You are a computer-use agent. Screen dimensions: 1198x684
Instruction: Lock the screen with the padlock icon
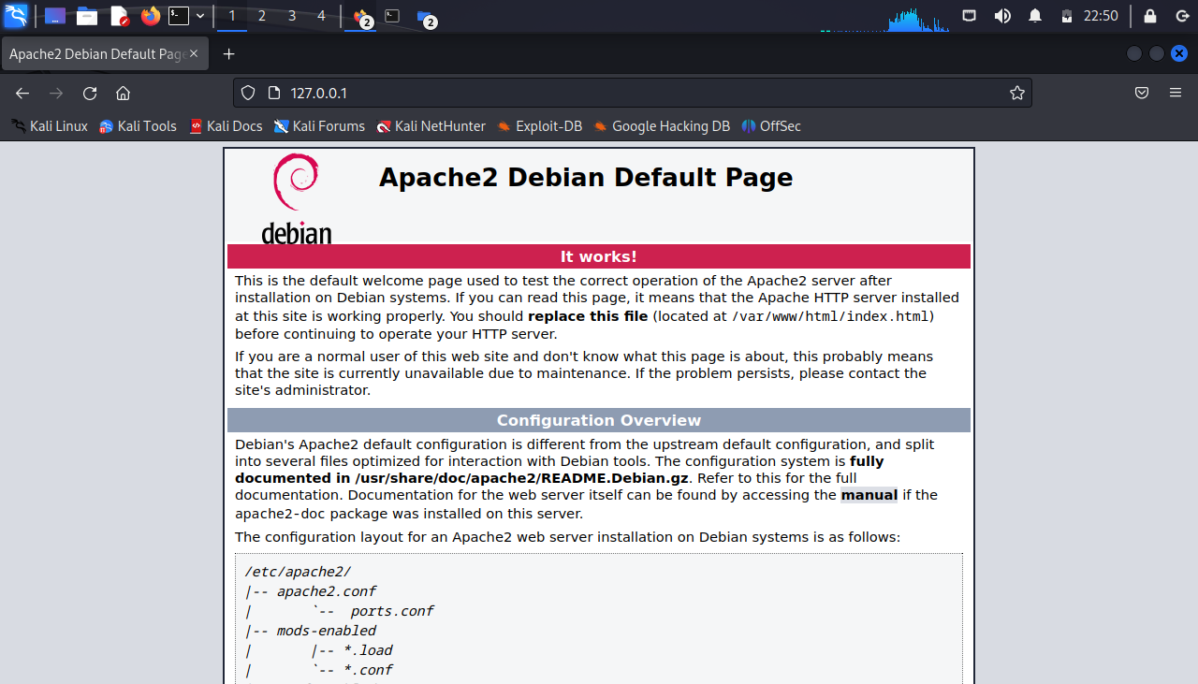point(1150,16)
